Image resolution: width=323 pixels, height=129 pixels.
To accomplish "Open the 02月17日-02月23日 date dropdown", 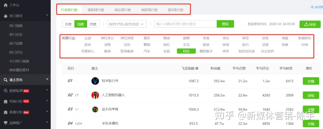I will (127, 24).
